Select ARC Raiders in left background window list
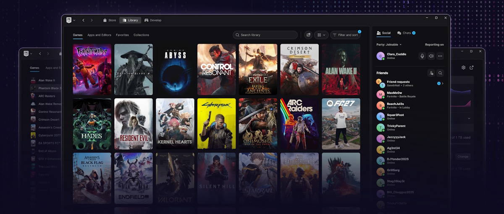The width and height of the screenshot is (504, 214). point(46,96)
